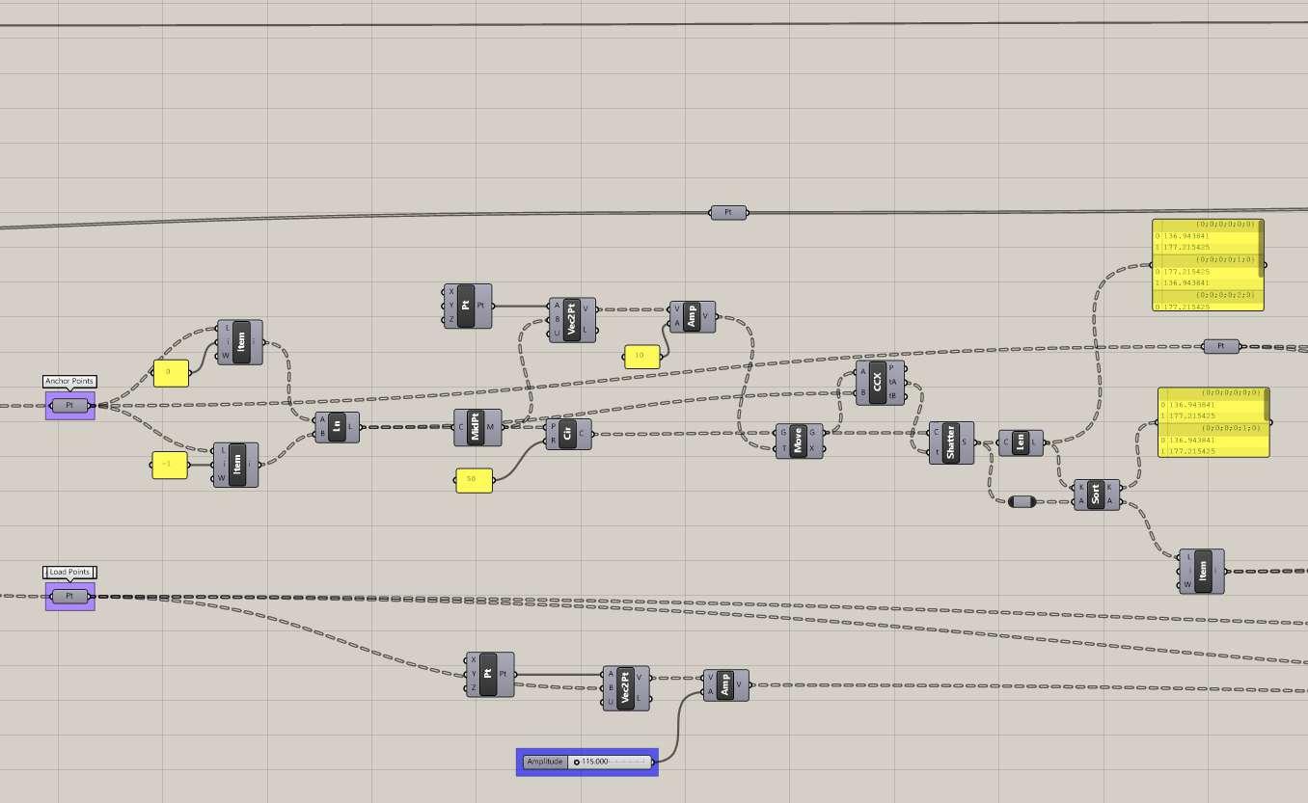Click the Len length component
This screenshot has width=1308, height=803.
(x=1020, y=443)
